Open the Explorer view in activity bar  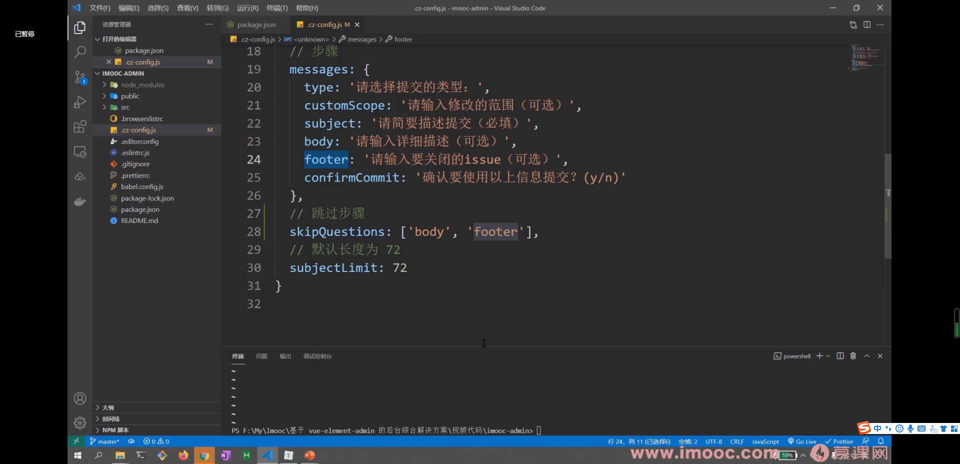click(80, 27)
